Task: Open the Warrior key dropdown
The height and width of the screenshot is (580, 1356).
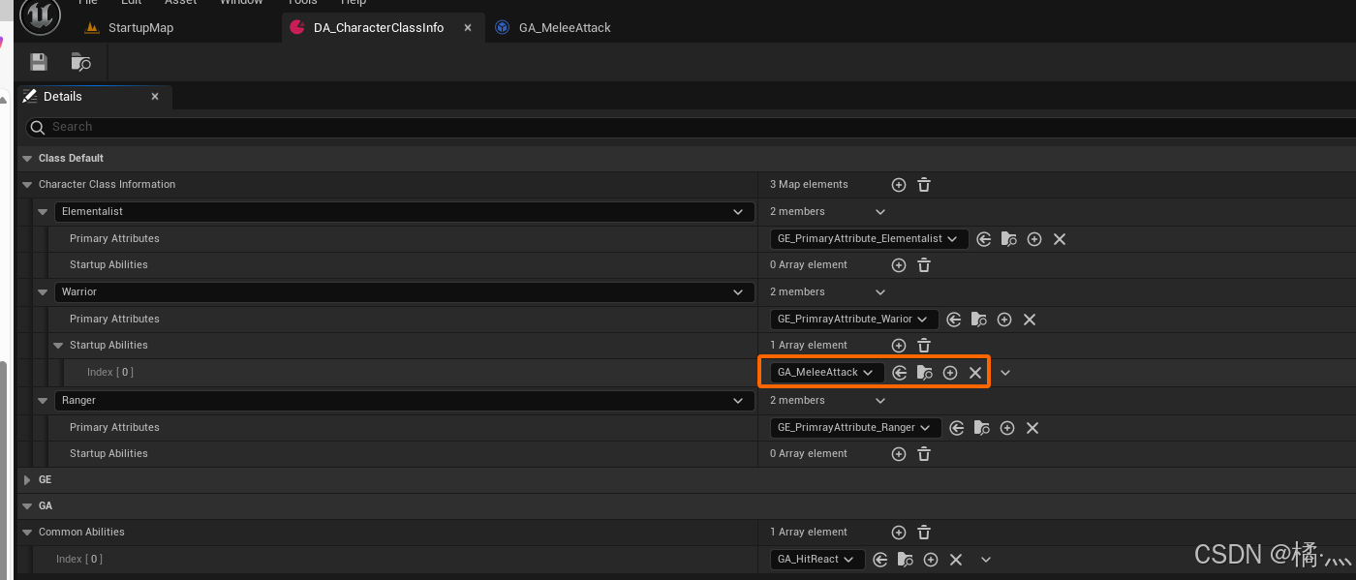Action: [405, 291]
